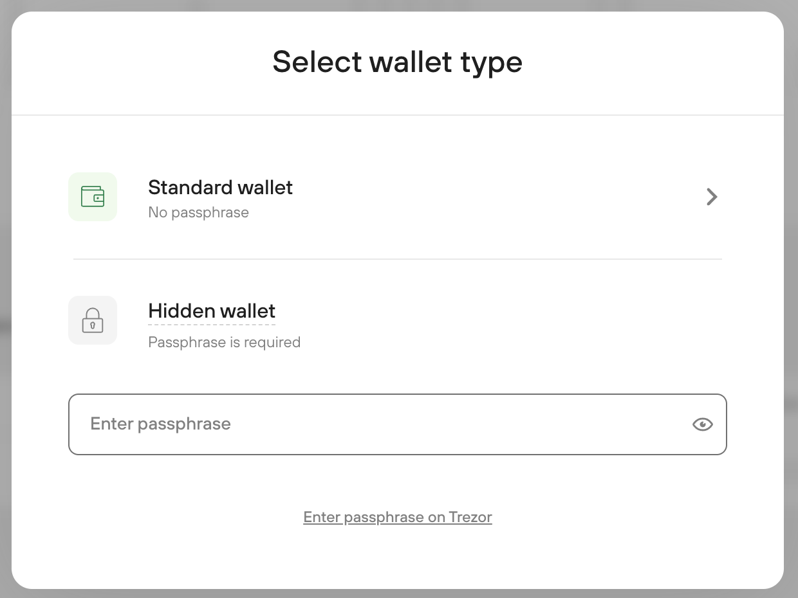Screen dimensions: 798x598
Task: Click the gray lock tile beside Hidden wallet
Action: (93, 320)
